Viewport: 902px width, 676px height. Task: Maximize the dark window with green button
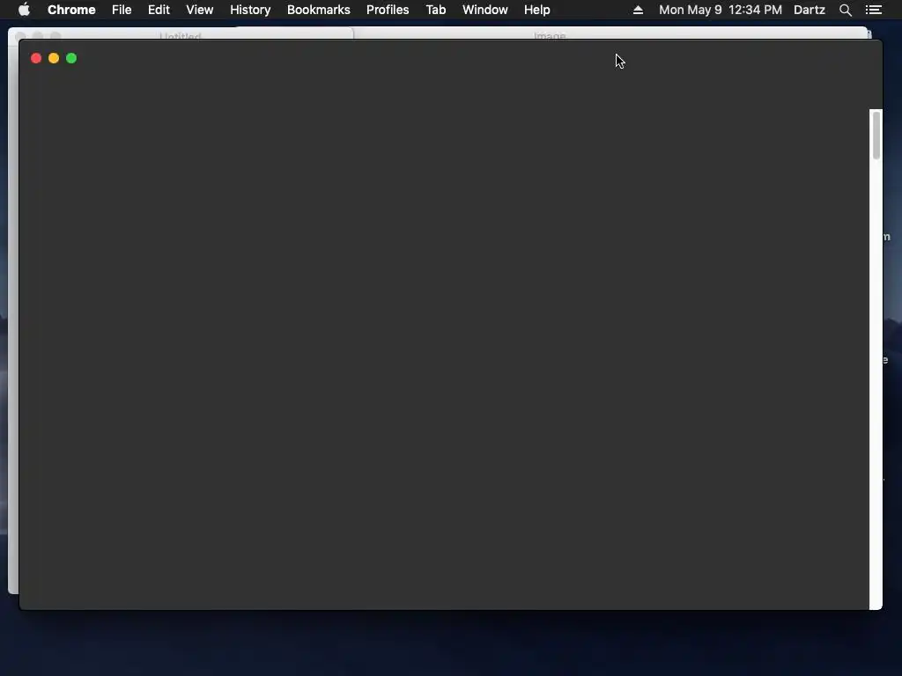(x=71, y=58)
